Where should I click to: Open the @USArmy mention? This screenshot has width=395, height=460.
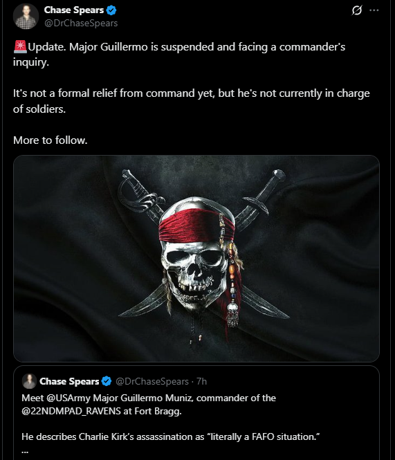68,398
